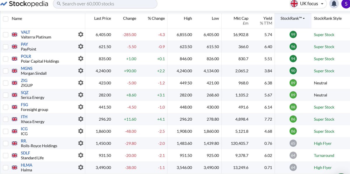Tick the checkbox for RR. row
Viewport: 350px width, 174px height.
pos(6,143)
